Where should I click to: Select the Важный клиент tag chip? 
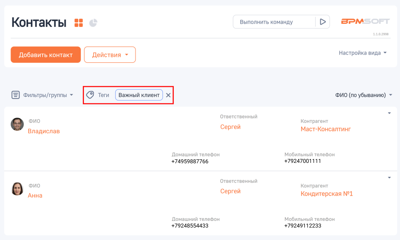pos(139,95)
